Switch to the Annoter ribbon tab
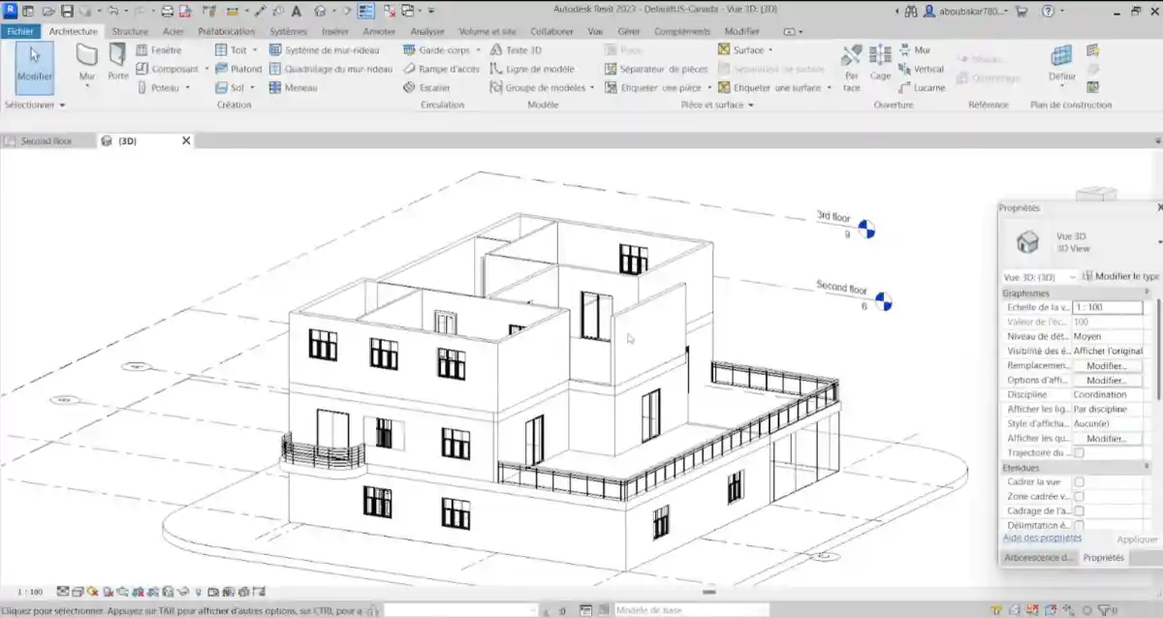 pyautogui.click(x=379, y=31)
